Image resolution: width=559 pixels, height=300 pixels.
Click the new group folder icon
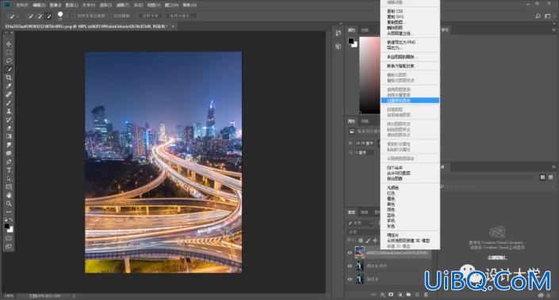click(408, 294)
